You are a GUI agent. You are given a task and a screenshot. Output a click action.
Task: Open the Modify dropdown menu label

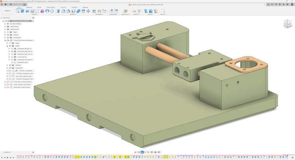pyautogui.click(x=73, y=14)
